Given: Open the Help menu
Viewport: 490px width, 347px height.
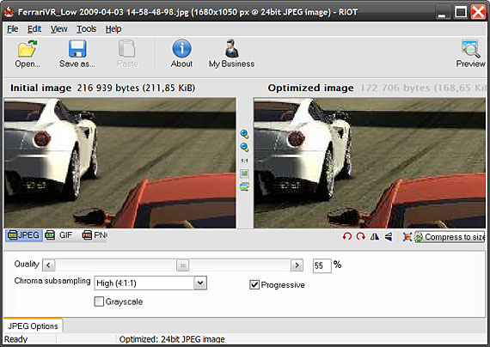Looking at the screenshot, I should point(113,29).
